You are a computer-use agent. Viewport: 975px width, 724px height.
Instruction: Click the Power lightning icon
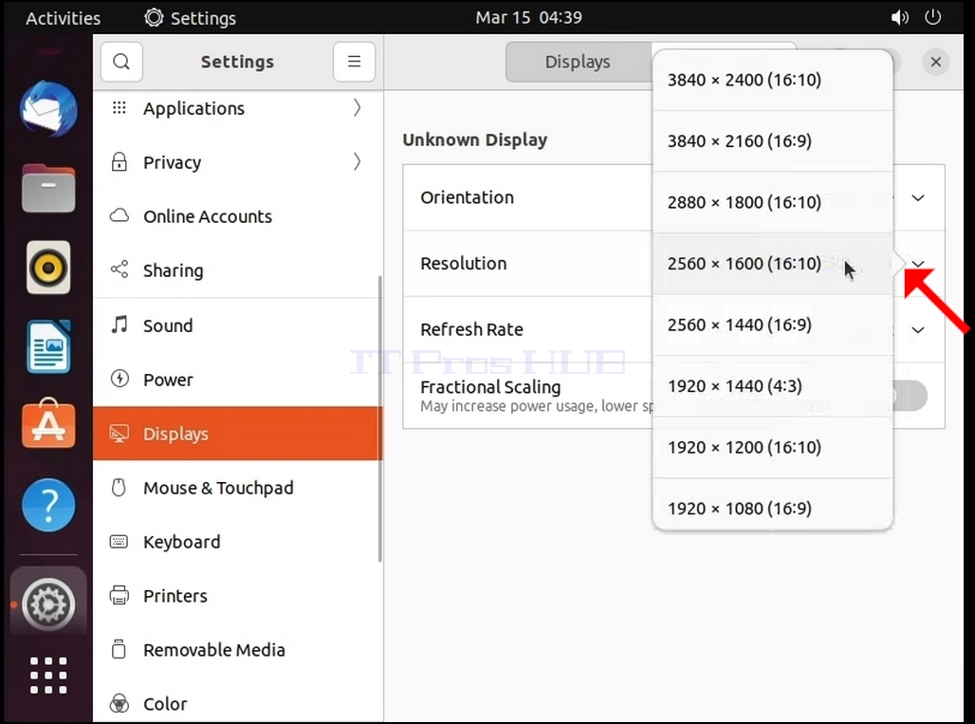click(119, 379)
